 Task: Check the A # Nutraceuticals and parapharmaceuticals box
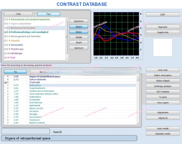5,20
